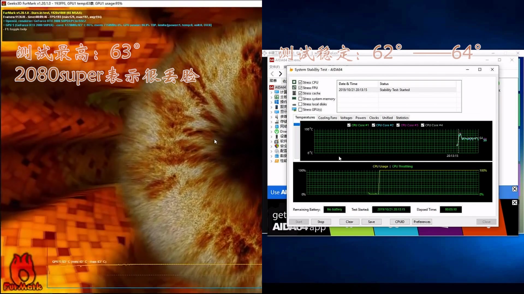The width and height of the screenshot is (524, 294).
Task: Click the monitor icon beside Stress GPU(s)
Action: tap(294, 109)
